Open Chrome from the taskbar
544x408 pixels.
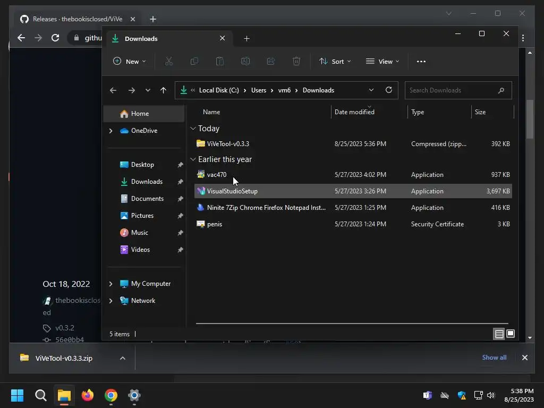click(x=111, y=395)
